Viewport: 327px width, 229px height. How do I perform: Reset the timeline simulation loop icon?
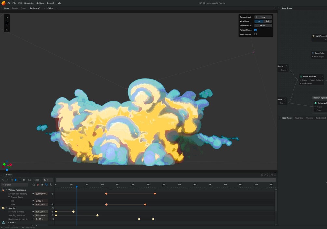3,180
